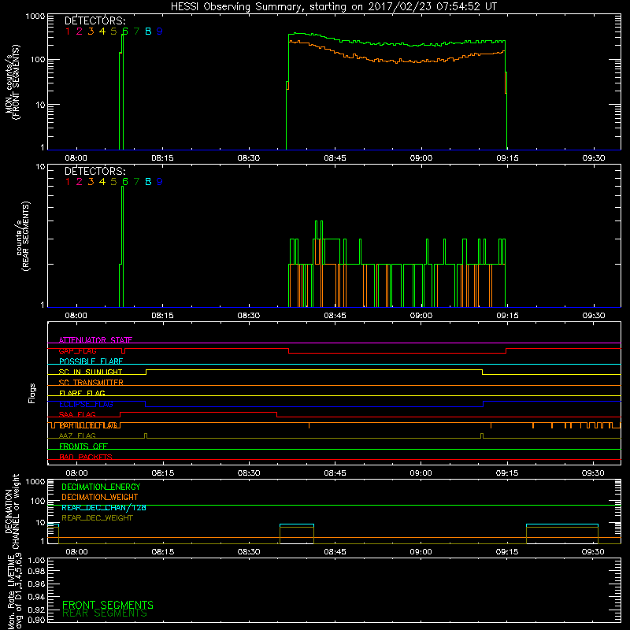Click the 0.94 livetime y-tick label

(x=36, y=597)
